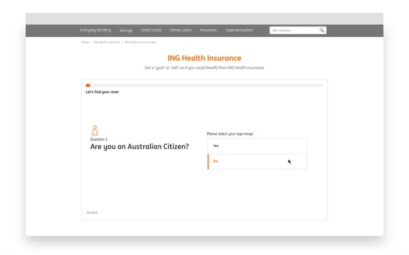Click the orange person icon above Question 1

95,130
